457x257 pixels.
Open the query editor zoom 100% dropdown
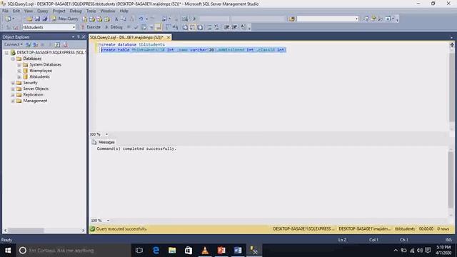[x=106, y=134]
